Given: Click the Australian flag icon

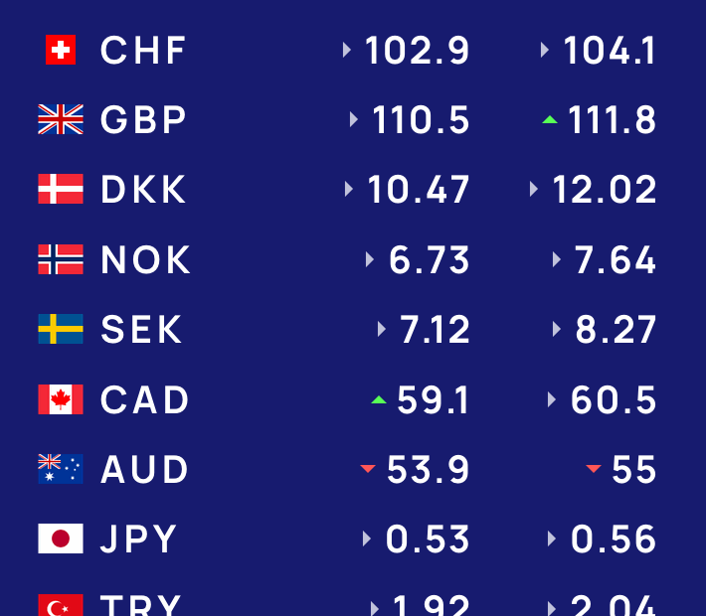Looking at the screenshot, I should [61, 469].
